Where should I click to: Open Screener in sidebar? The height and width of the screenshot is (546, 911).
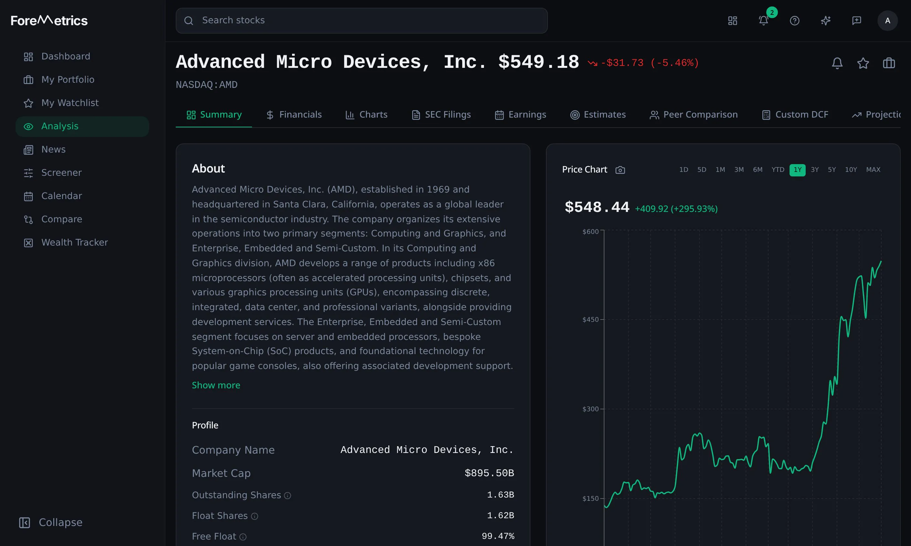tap(82, 173)
